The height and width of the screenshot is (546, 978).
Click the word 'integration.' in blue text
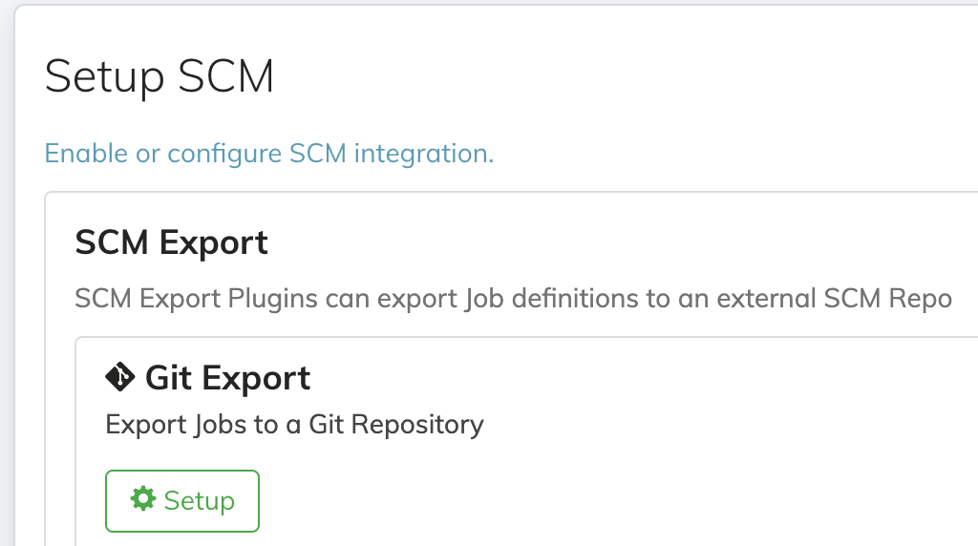point(423,154)
